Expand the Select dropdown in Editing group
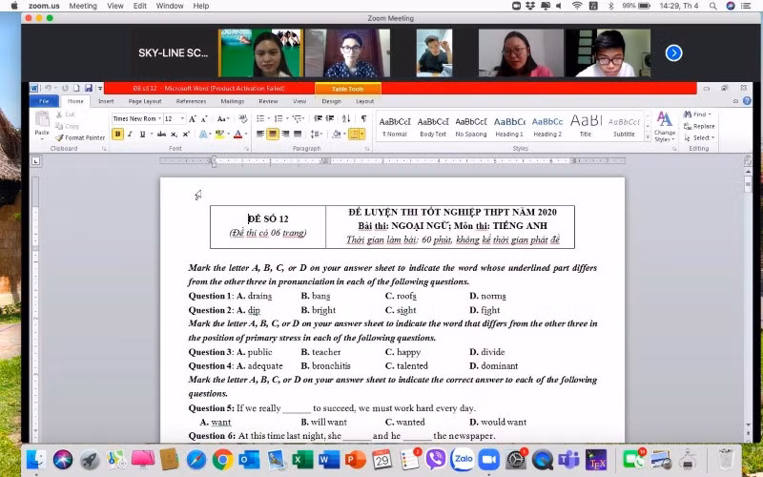This screenshot has height=477, width=763. pos(703,137)
